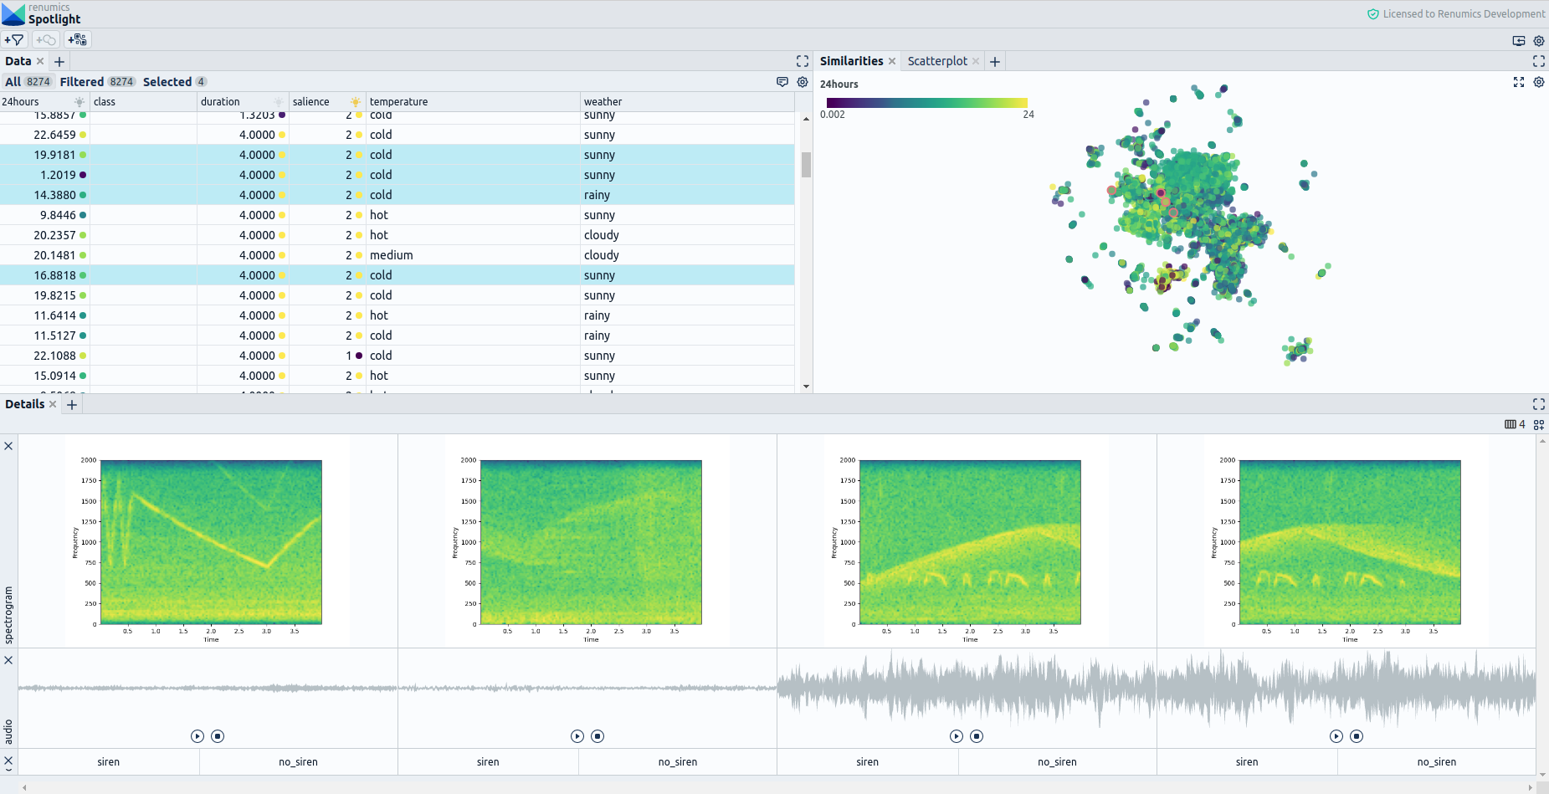Click the data table vertical scrollbar thumb

coord(806,165)
